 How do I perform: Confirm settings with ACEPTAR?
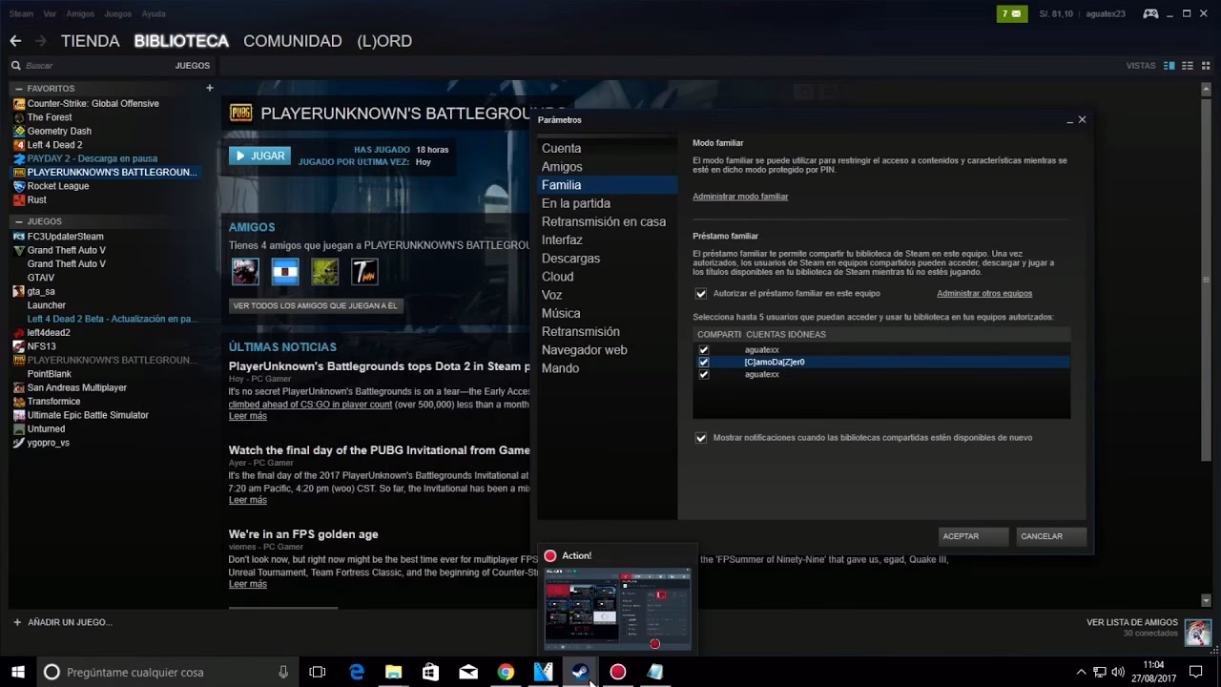[x=973, y=536]
